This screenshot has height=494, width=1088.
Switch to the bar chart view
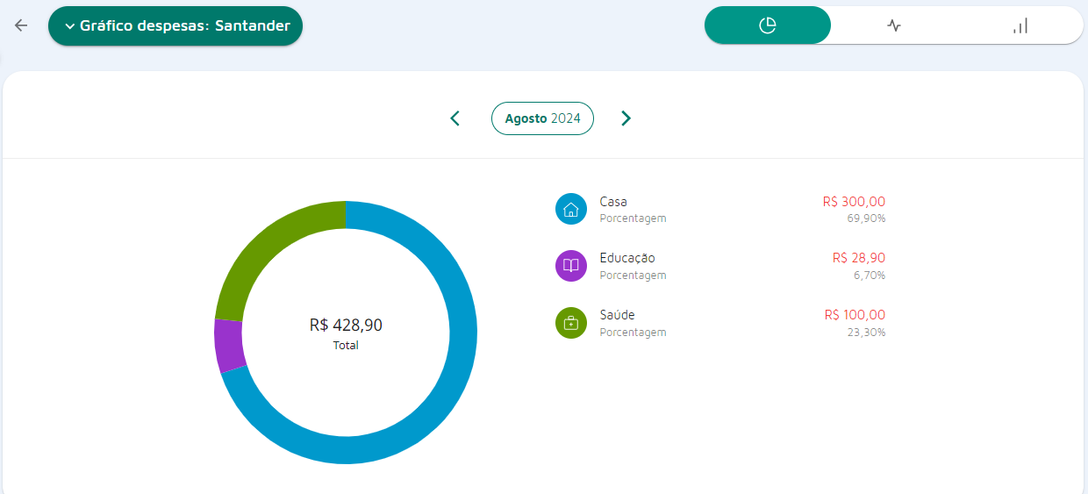click(x=1020, y=25)
